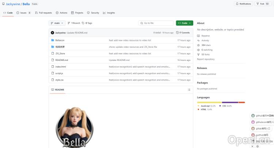Click the Go to file search field

coord(156,23)
